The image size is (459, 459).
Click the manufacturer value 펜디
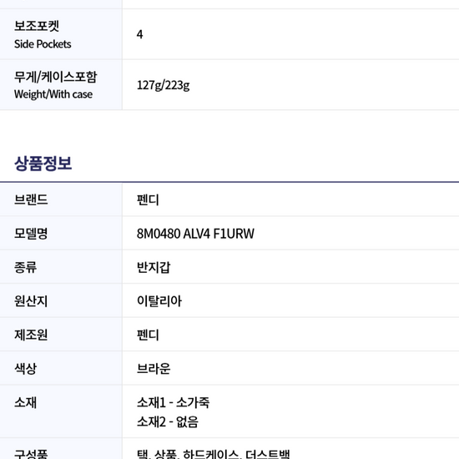click(x=148, y=335)
